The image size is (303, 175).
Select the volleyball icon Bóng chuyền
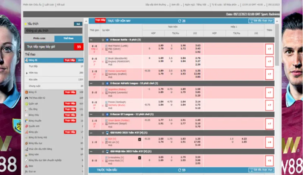click(27, 121)
